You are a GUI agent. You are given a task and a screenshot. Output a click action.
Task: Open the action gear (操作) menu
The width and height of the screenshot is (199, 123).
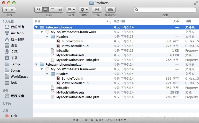coord(84,10)
